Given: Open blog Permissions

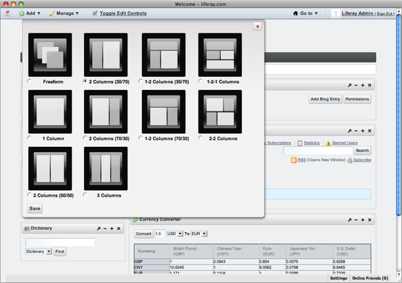Looking at the screenshot, I should click(x=357, y=99).
